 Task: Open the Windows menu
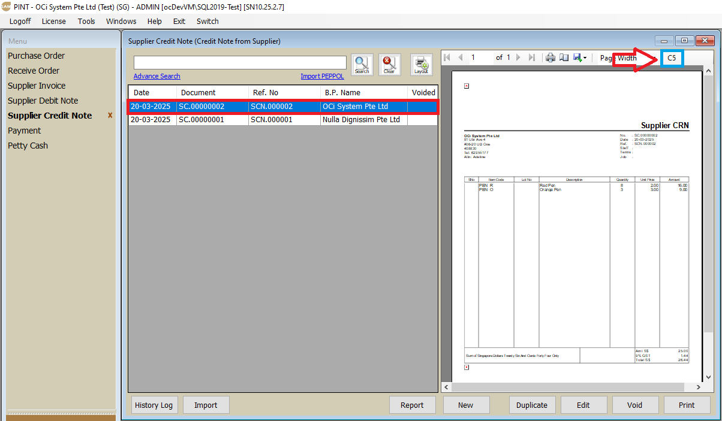(121, 21)
